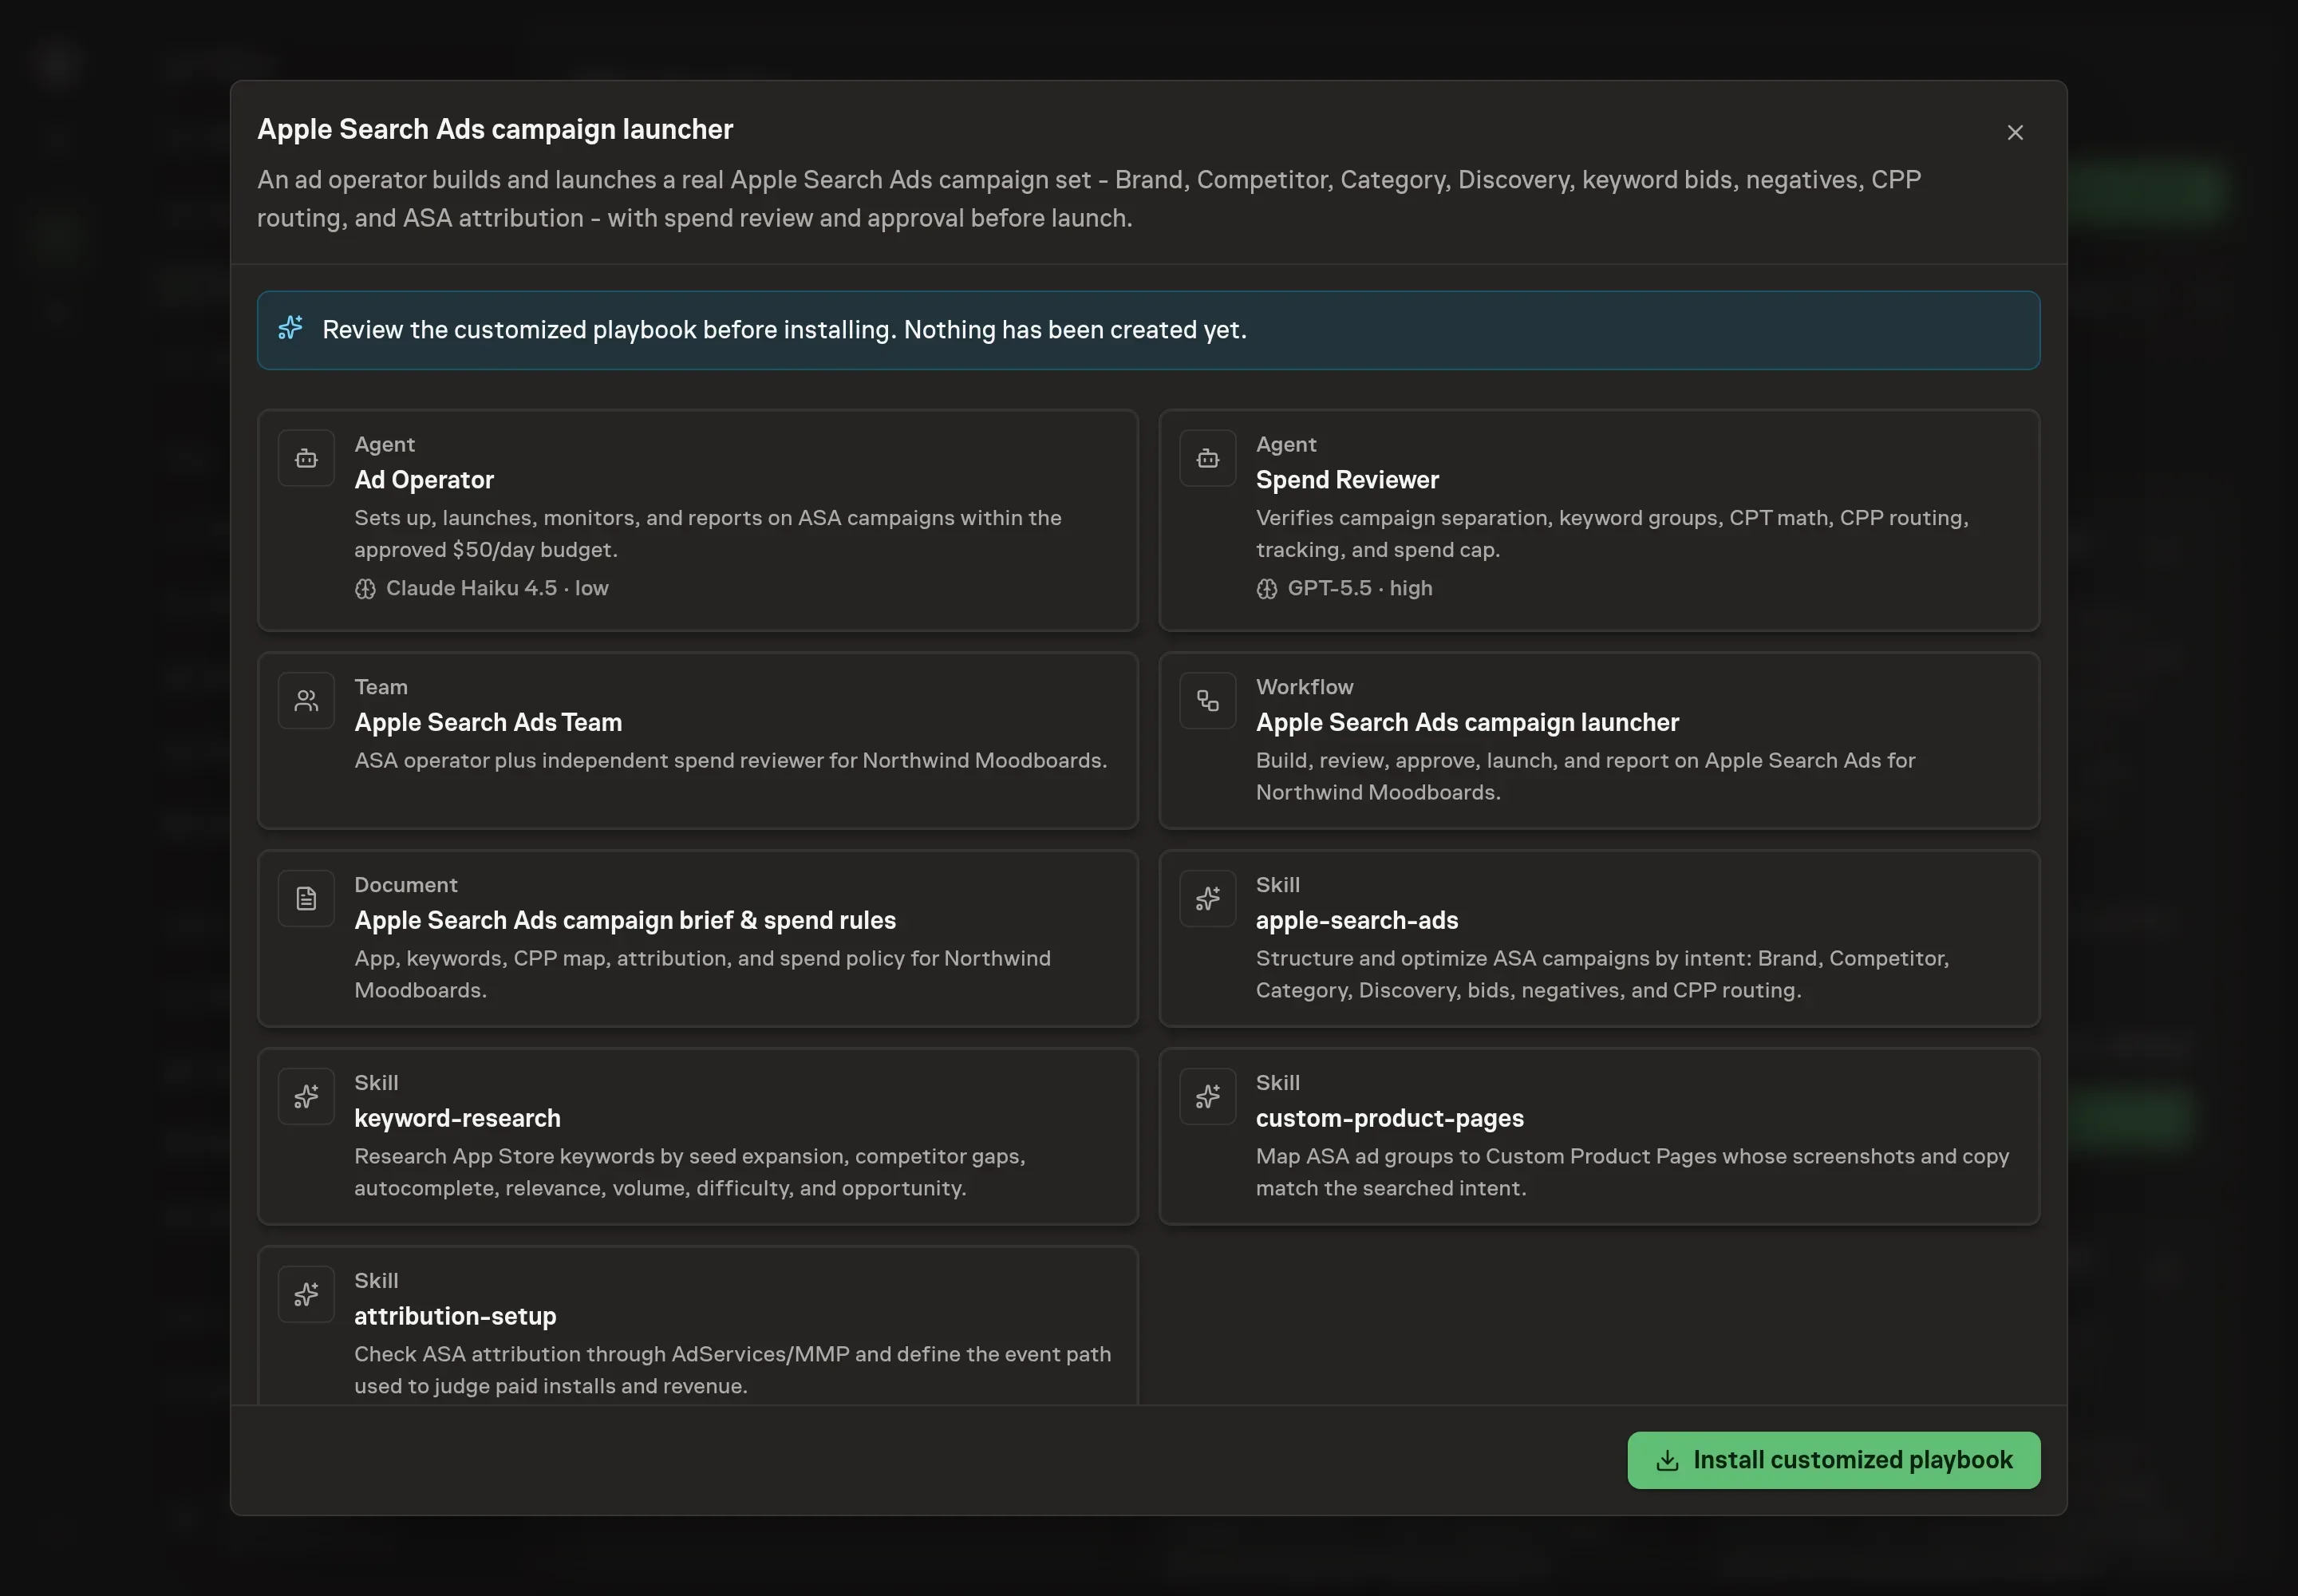Click the 'Claude Haiku 4.5 · low' model label
2298x1596 pixels.
click(497, 588)
